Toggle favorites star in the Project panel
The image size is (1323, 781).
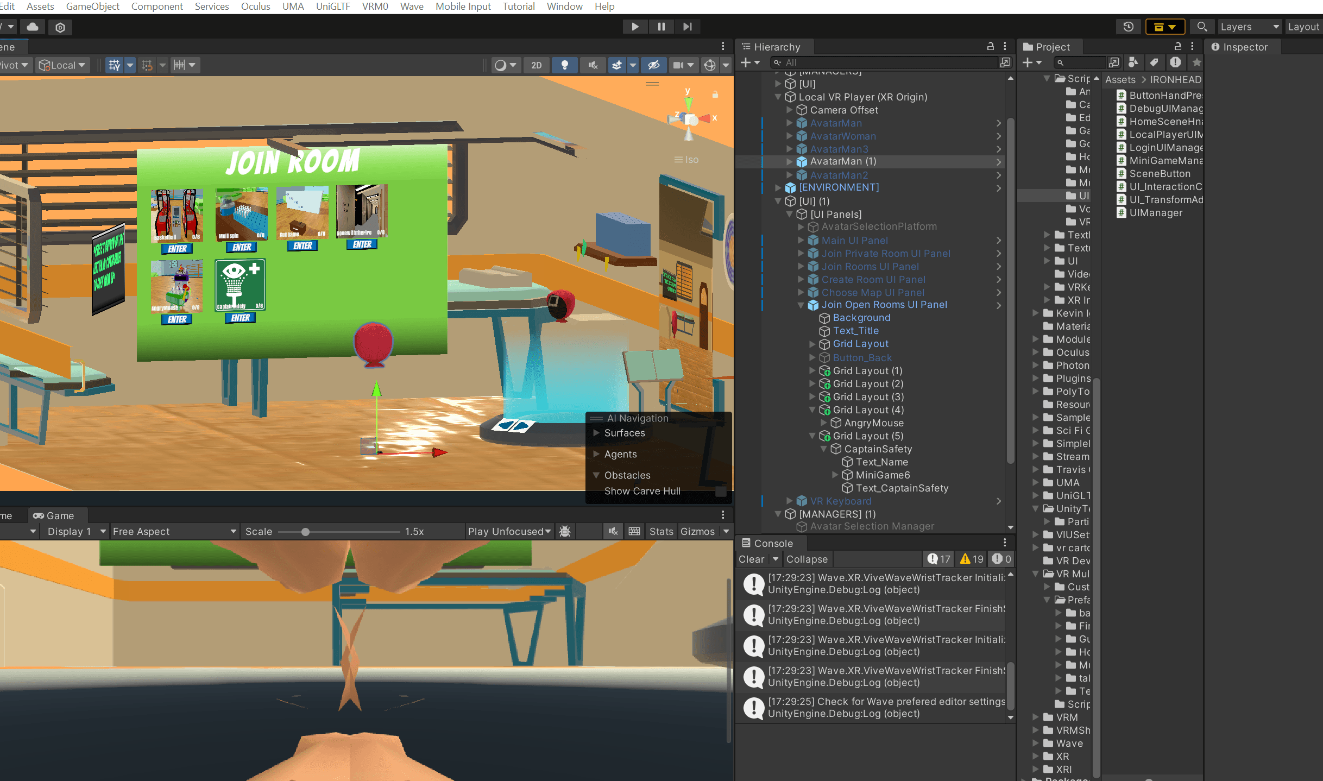click(x=1196, y=62)
